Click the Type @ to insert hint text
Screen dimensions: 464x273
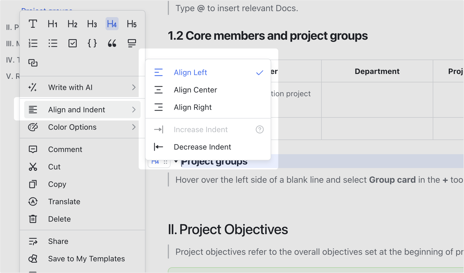tap(237, 8)
